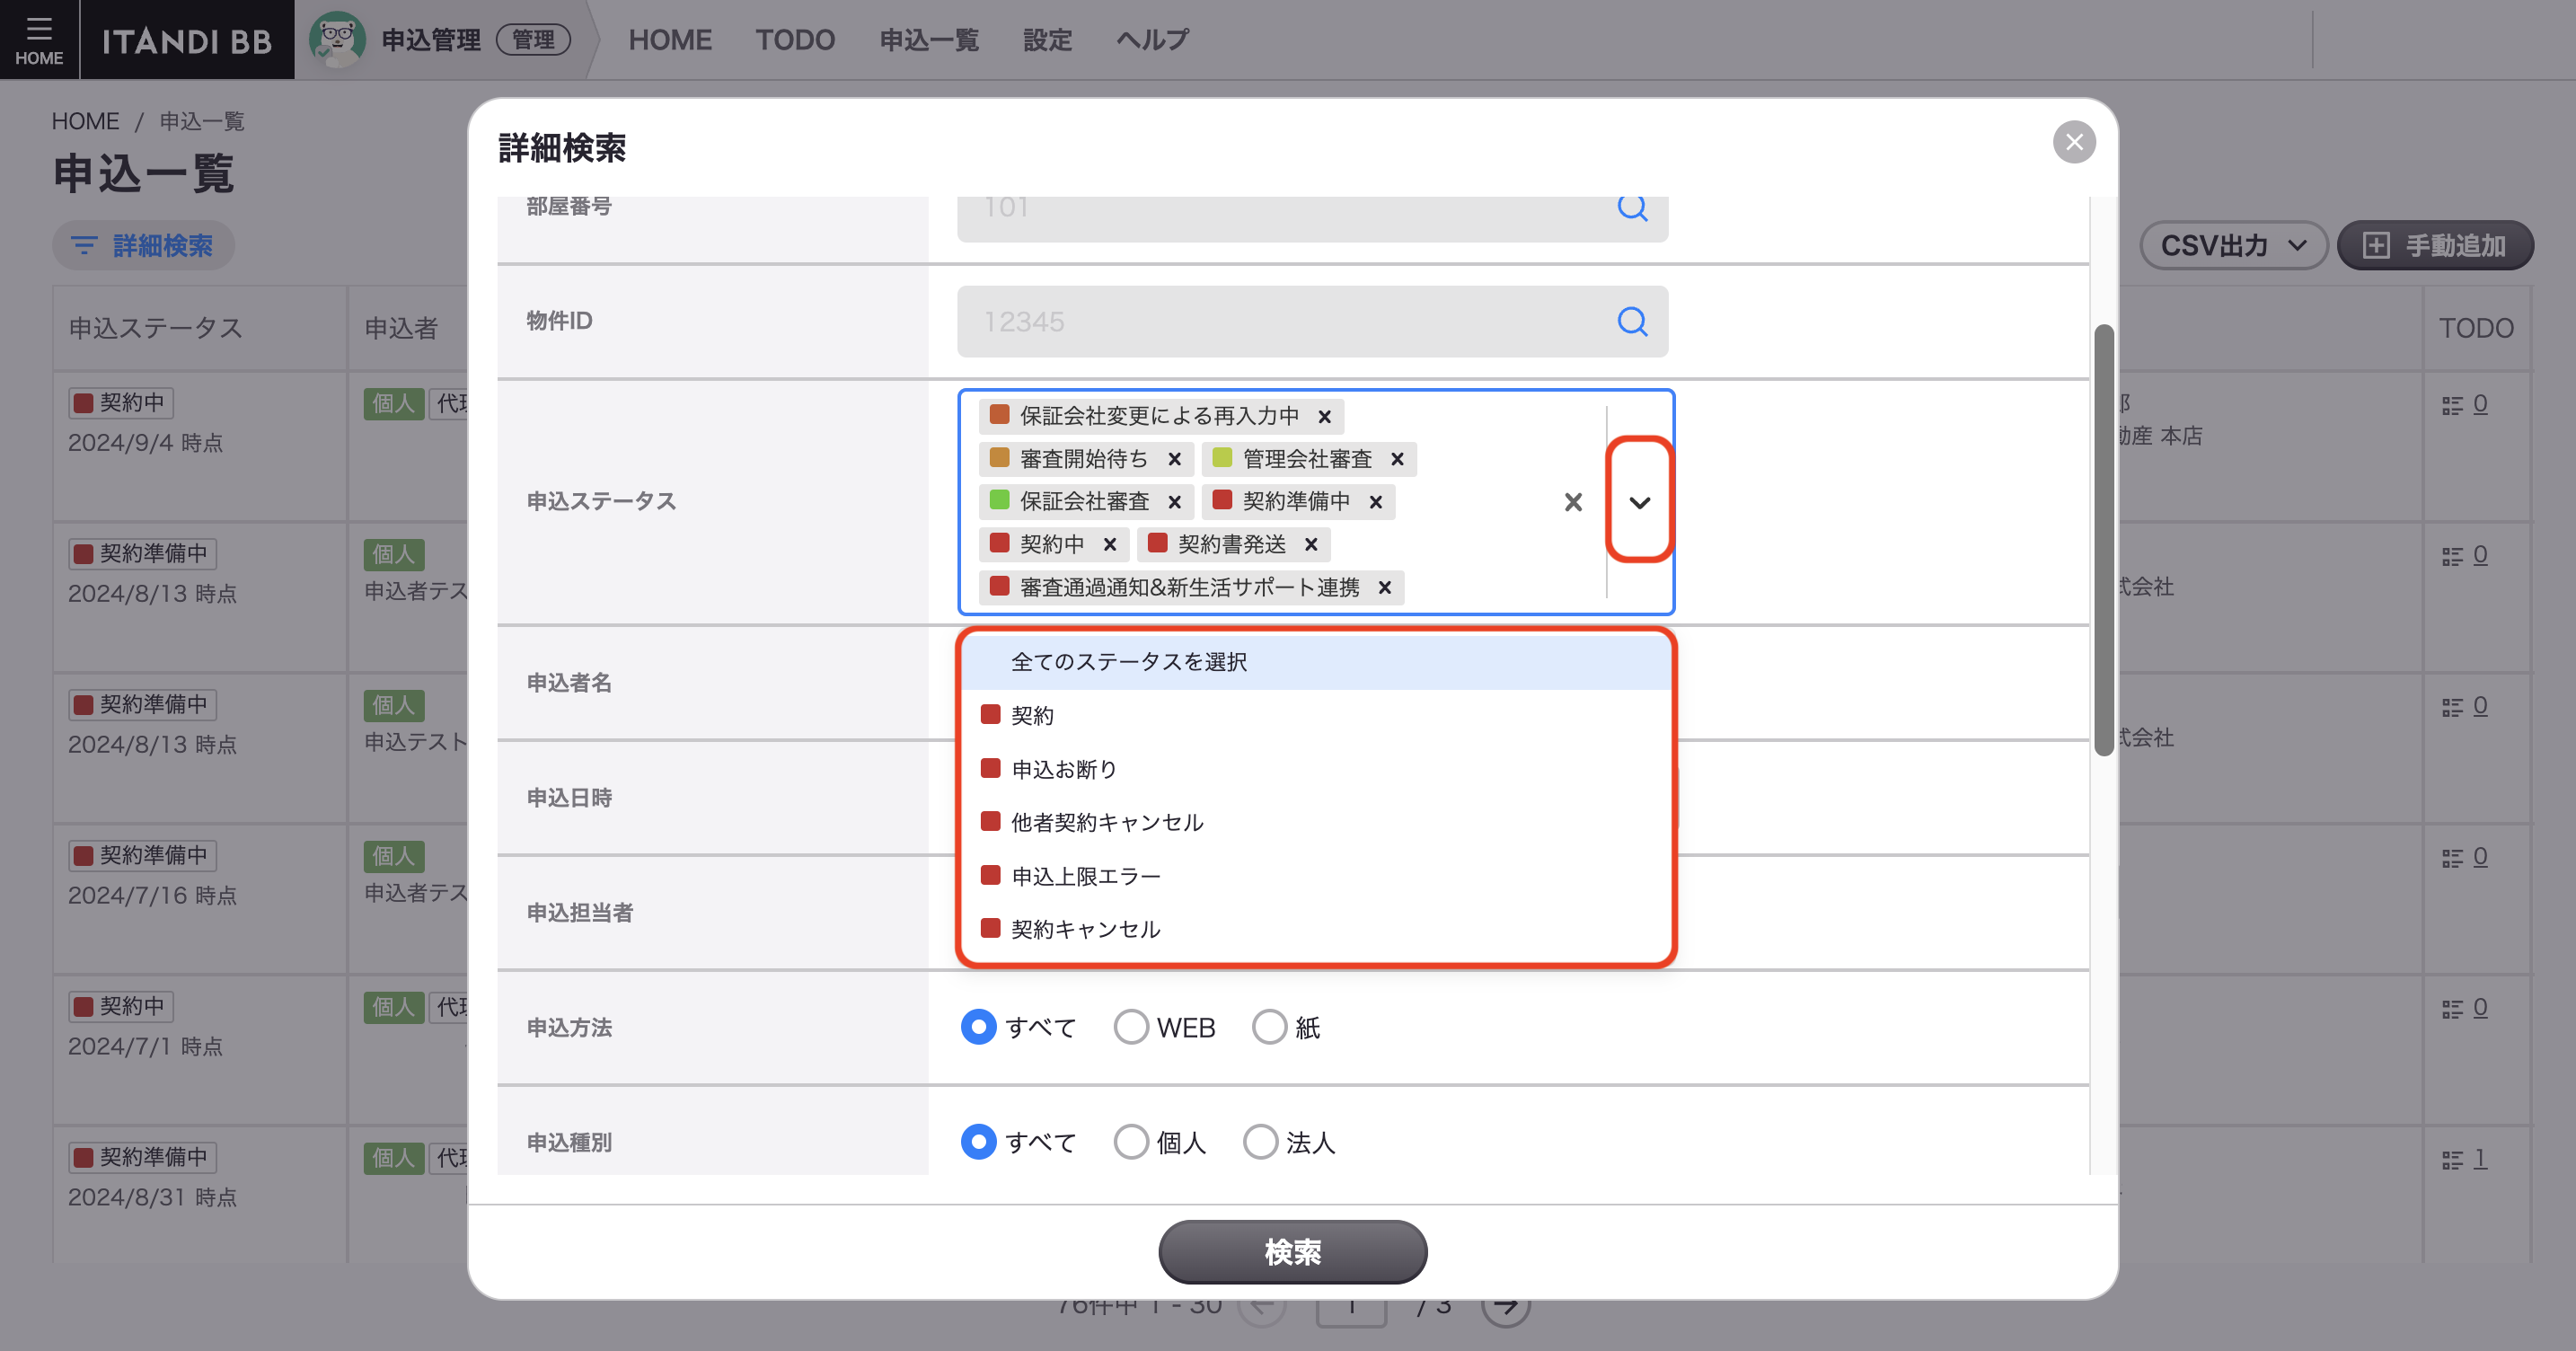The width and height of the screenshot is (2576, 1351).
Task: Select 全てのステータスを選択 option
Action: (1316, 662)
